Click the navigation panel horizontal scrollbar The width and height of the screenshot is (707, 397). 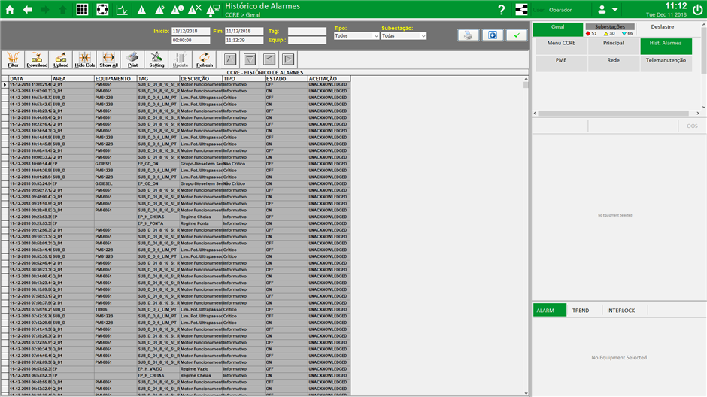[617, 113]
